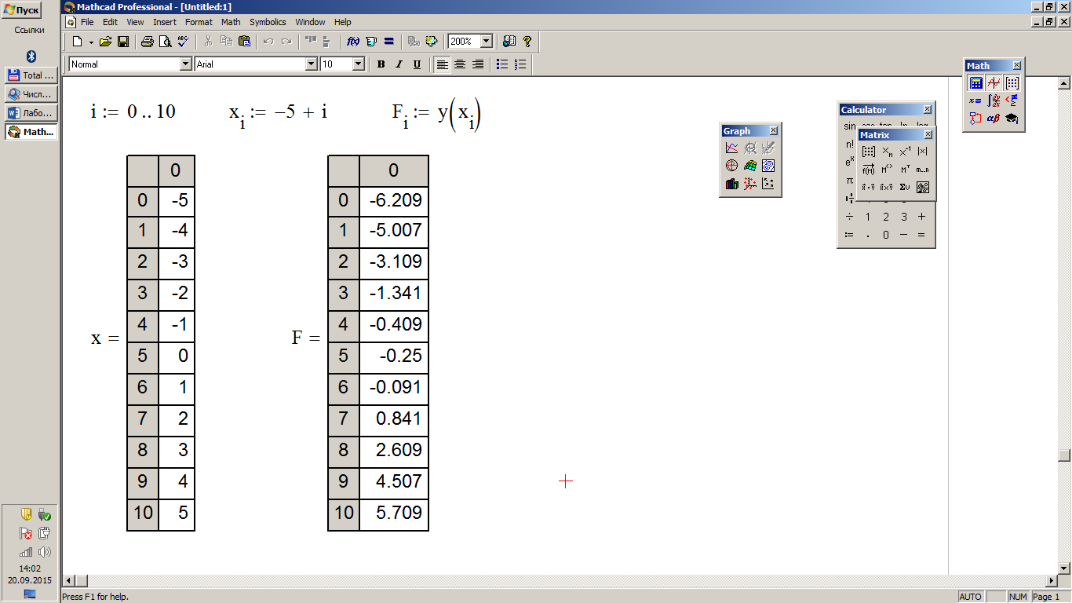This screenshot has width=1072, height=603.
Task: Click the plus key in Calculator
Action: point(922,217)
